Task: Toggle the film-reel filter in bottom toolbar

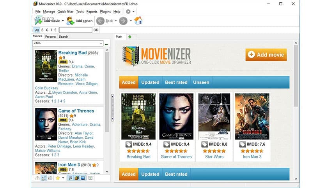Action: 76,178
